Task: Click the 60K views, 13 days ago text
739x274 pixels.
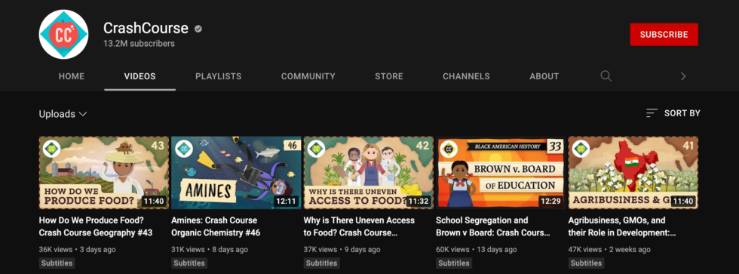Action: [x=477, y=250]
